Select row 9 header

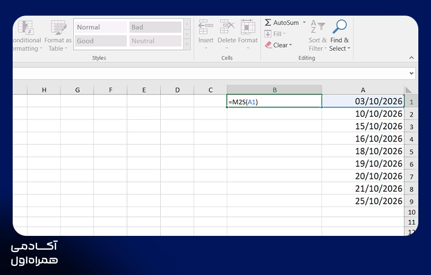[x=411, y=201]
